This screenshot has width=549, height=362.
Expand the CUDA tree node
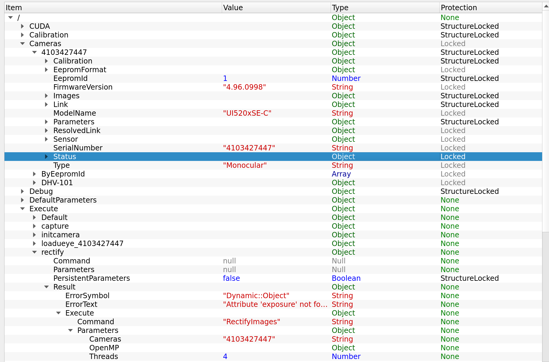click(x=22, y=26)
